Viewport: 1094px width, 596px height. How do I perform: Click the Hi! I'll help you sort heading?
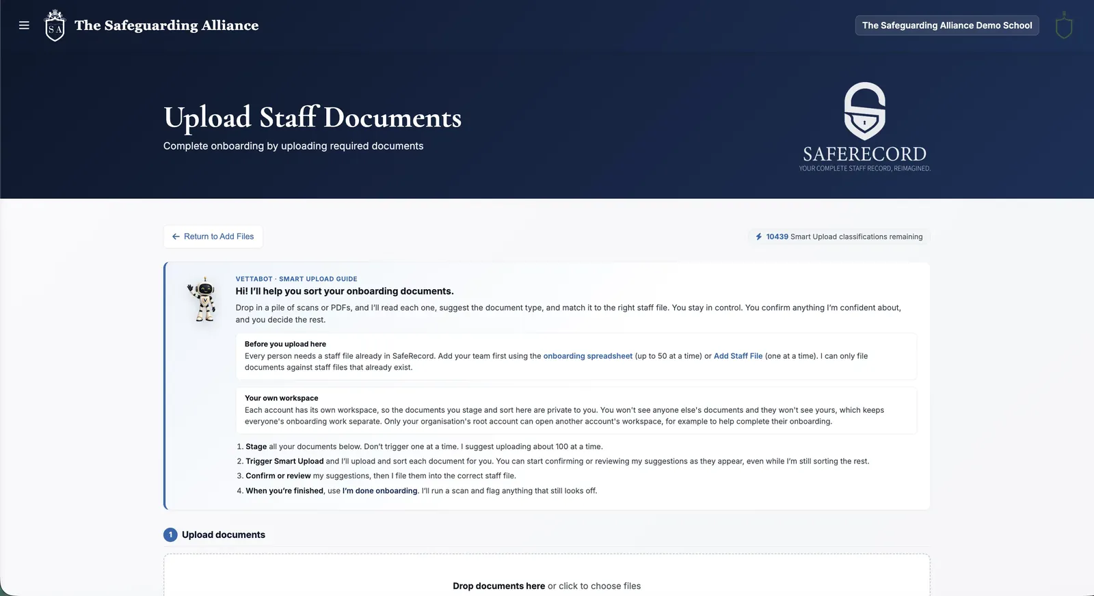(x=345, y=291)
